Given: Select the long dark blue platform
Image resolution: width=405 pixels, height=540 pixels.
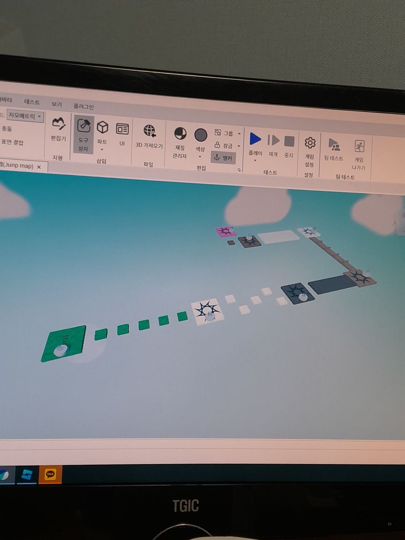Looking at the screenshot, I should (x=332, y=285).
